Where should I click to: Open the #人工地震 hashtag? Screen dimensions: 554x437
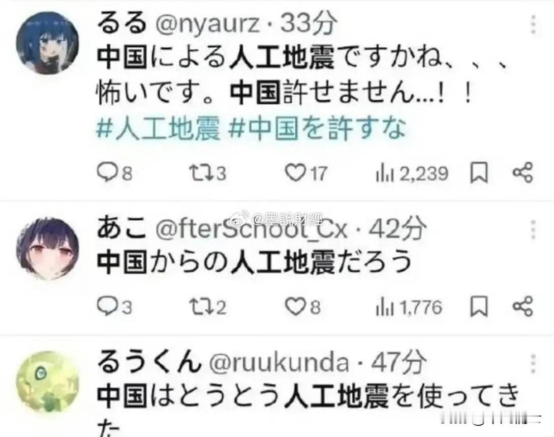pyautogui.click(x=158, y=128)
